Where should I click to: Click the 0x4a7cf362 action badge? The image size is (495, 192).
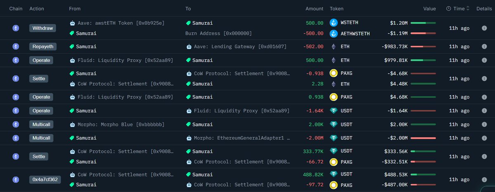click(45, 180)
